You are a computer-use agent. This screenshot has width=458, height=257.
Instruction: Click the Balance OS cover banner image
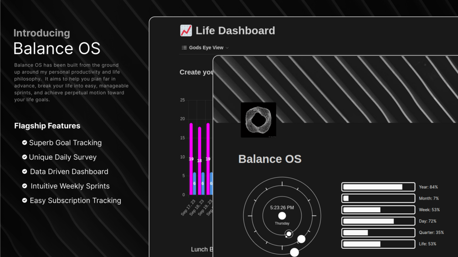pyautogui.click(x=335, y=89)
